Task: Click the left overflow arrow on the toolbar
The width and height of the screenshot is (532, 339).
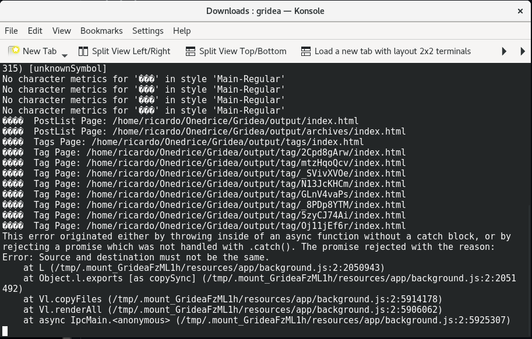Action: tap(503, 51)
